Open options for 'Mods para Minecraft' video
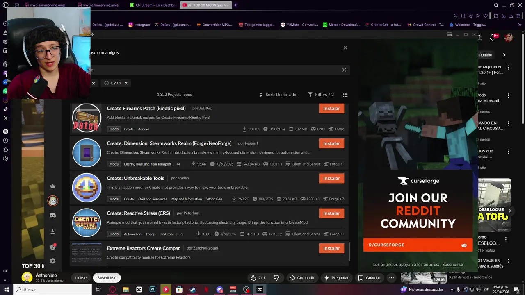The image size is (525, 295). tap(509, 95)
